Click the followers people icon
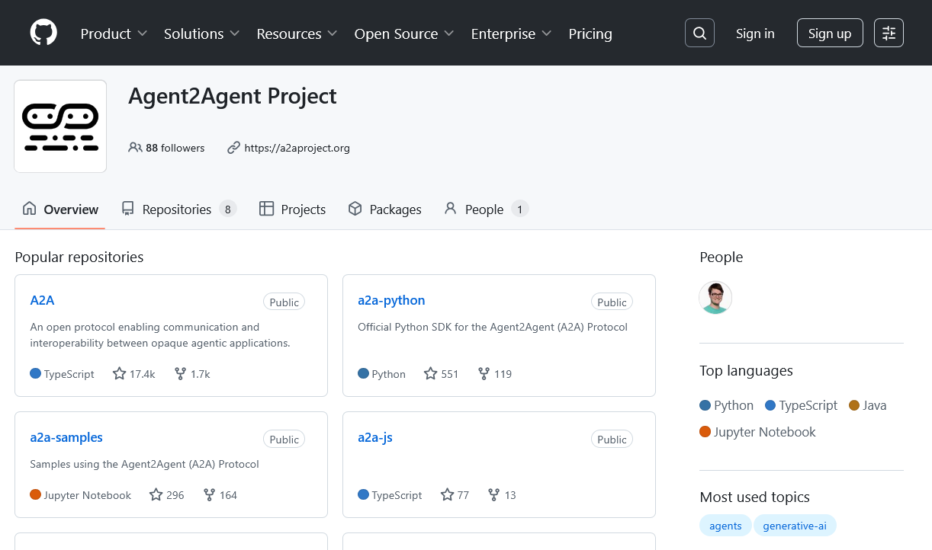Viewport: 932px width, 550px height. point(135,148)
